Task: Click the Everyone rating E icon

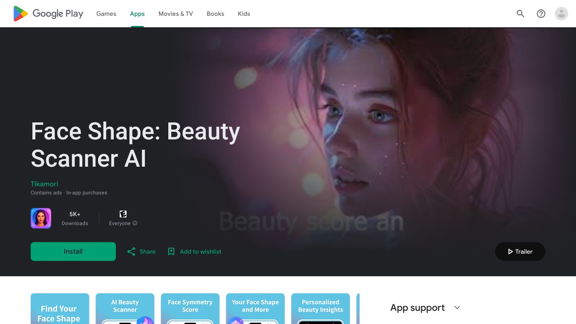Action: tap(123, 214)
